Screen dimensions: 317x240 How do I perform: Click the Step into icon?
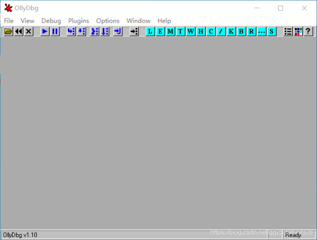point(71,31)
